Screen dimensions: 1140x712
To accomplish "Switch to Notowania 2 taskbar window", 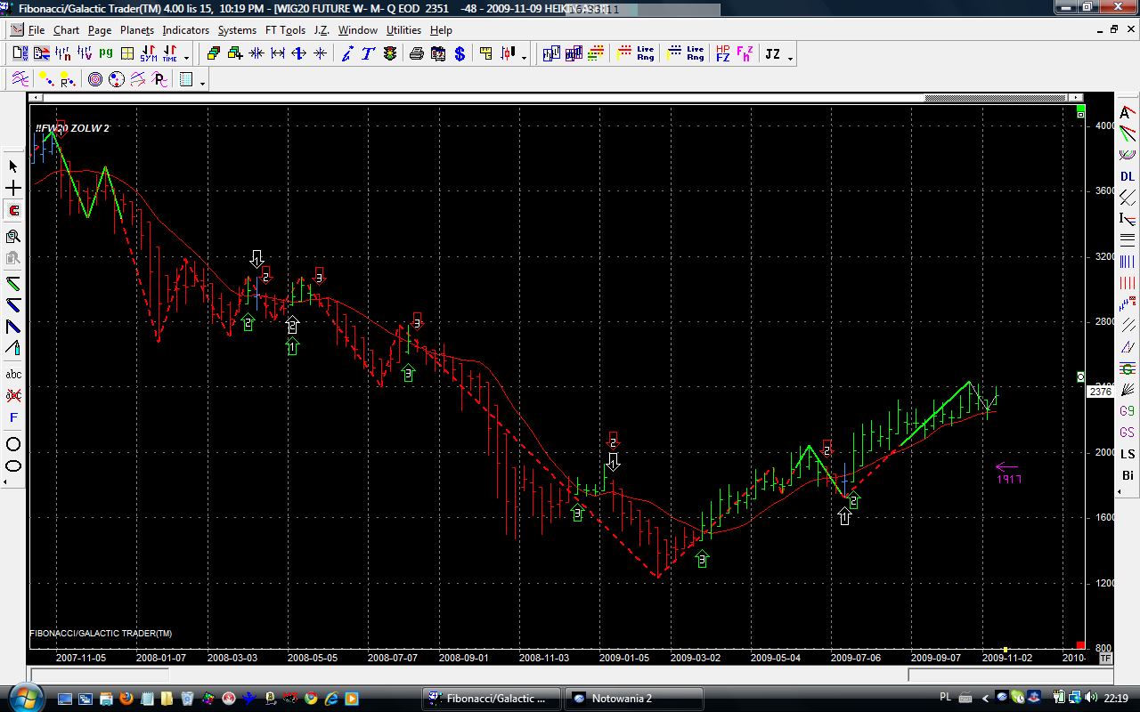I will (633, 699).
